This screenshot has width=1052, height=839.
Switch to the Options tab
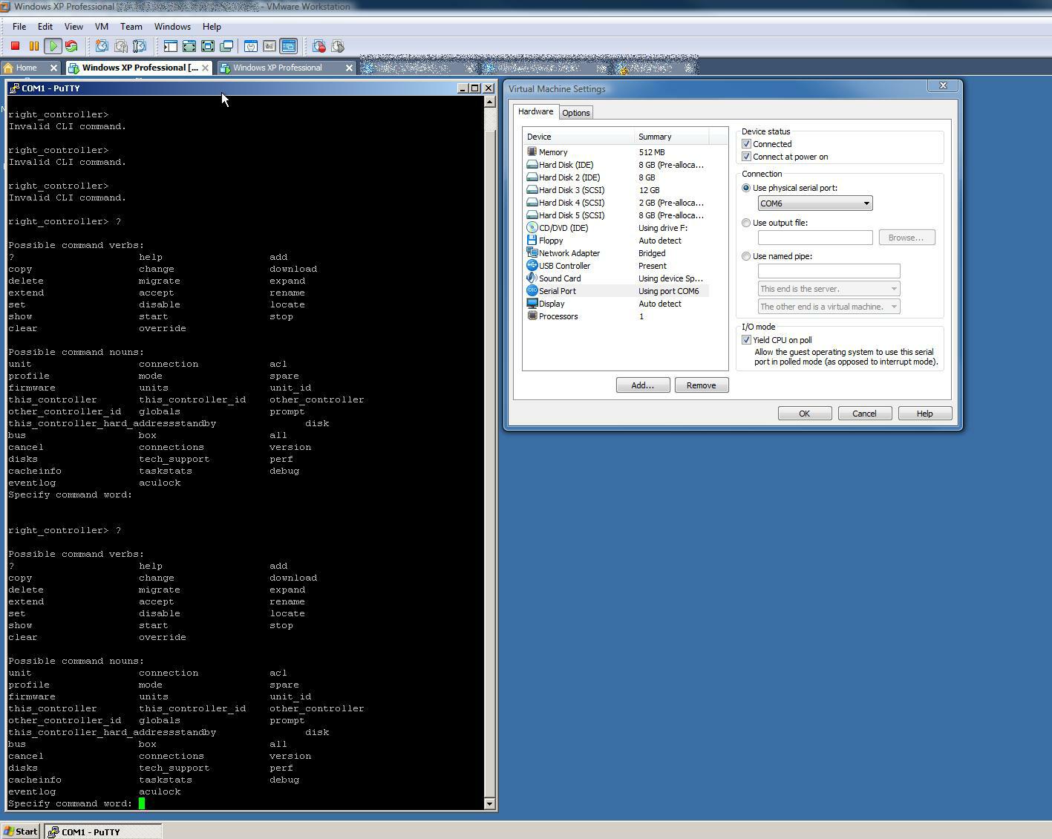point(576,112)
